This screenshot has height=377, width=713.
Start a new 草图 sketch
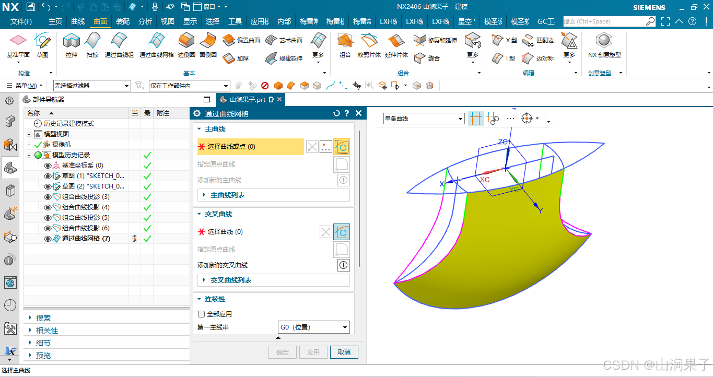(x=42, y=45)
